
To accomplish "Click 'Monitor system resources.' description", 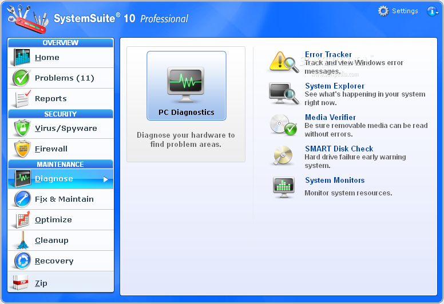I will pos(348,193).
